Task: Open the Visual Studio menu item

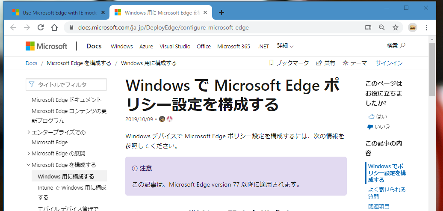Action: tap(175, 46)
